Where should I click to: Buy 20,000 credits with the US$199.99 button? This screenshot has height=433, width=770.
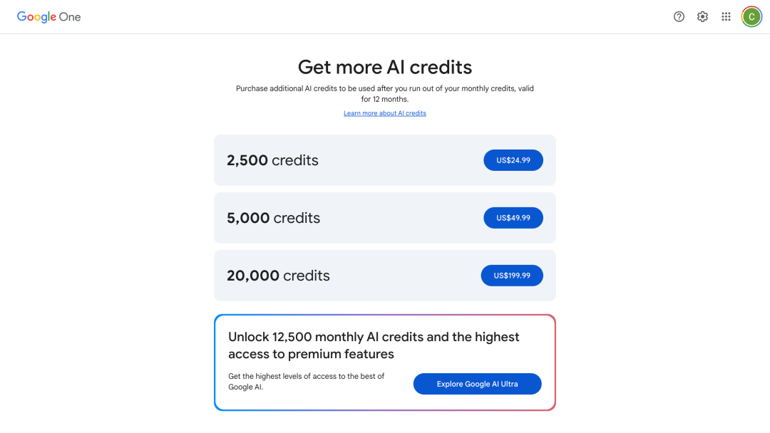click(x=512, y=276)
